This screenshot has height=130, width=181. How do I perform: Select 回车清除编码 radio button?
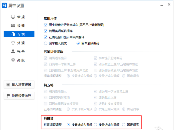tap(78, 43)
